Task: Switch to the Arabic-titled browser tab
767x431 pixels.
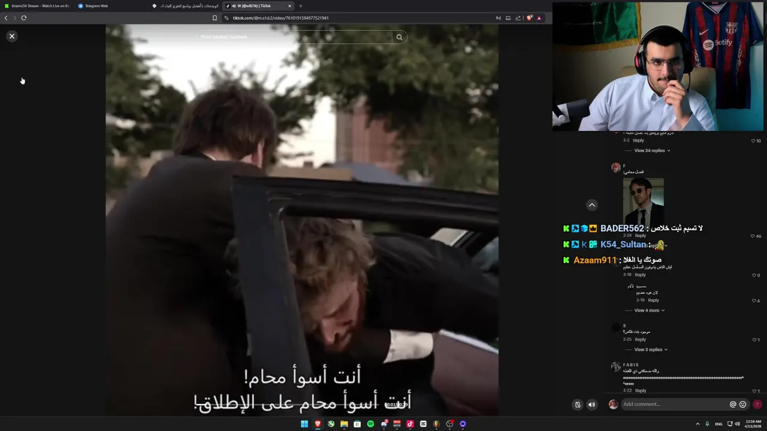Action: tap(185, 6)
